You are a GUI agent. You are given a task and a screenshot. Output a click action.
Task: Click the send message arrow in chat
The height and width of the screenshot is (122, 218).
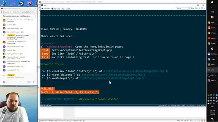[x=34, y=82]
